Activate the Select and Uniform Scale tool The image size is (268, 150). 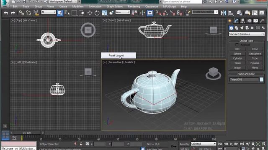[x=104, y=13]
